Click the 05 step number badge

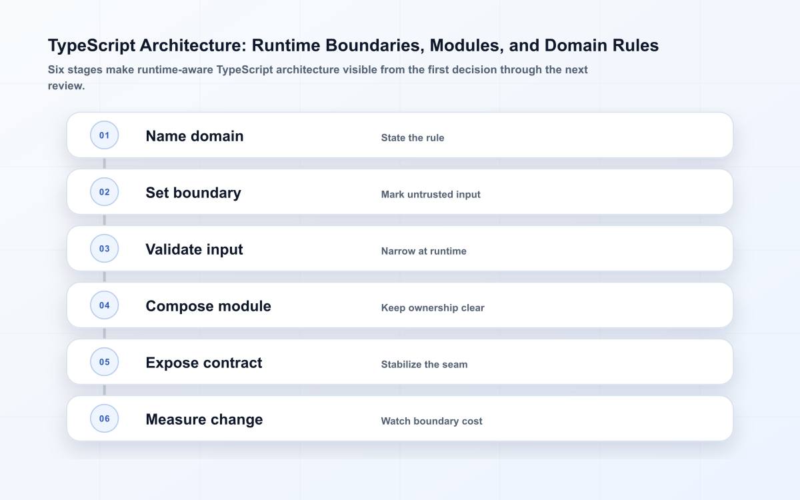105,362
